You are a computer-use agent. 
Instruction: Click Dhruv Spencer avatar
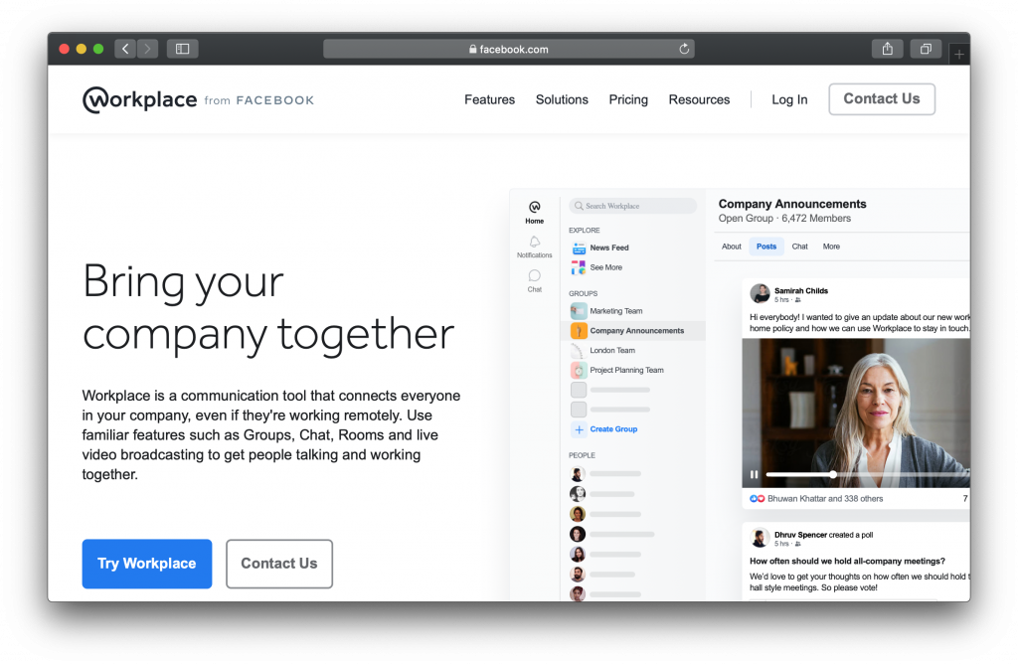point(760,538)
